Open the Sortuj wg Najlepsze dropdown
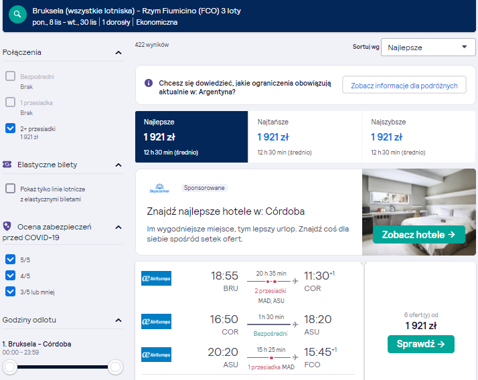Image resolution: width=478 pixels, height=380 pixels. [x=428, y=47]
